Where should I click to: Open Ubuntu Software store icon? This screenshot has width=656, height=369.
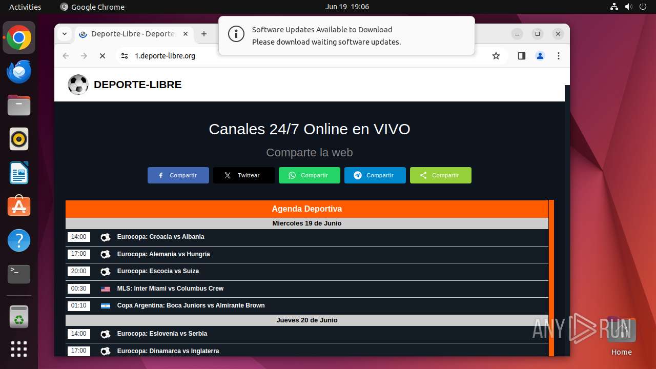click(x=19, y=207)
